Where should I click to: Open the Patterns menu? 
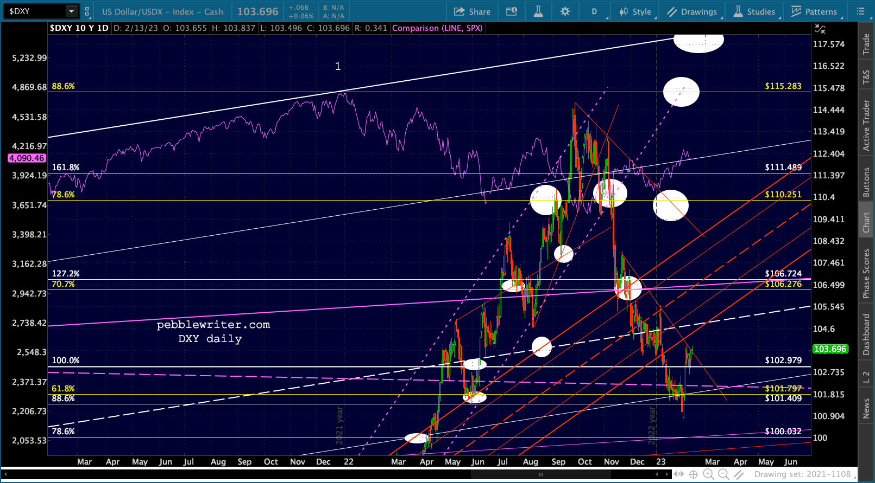click(x=814, y=11)
